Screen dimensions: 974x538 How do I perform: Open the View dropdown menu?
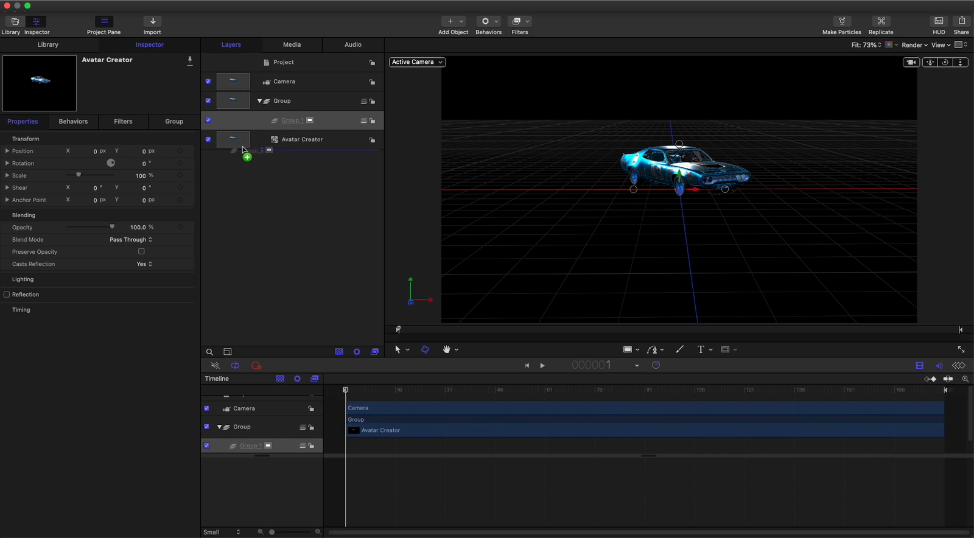(x=941, y=45)
